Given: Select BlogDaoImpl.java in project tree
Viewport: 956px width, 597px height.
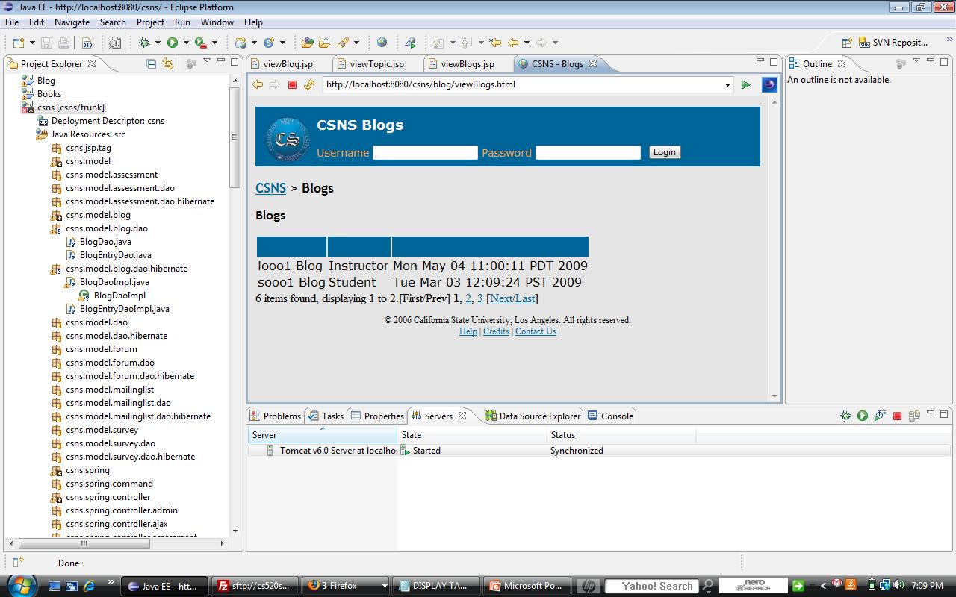Looking at the screenshot, I should (114, 282).
